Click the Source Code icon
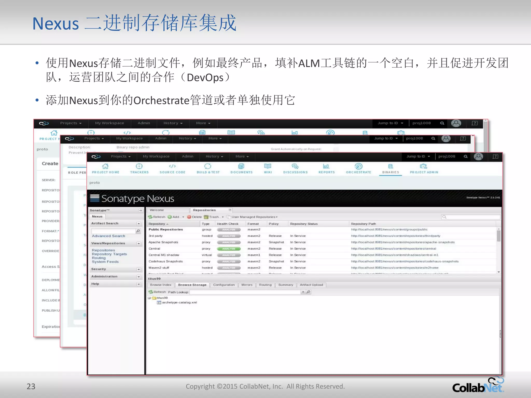 pos(172,166)
